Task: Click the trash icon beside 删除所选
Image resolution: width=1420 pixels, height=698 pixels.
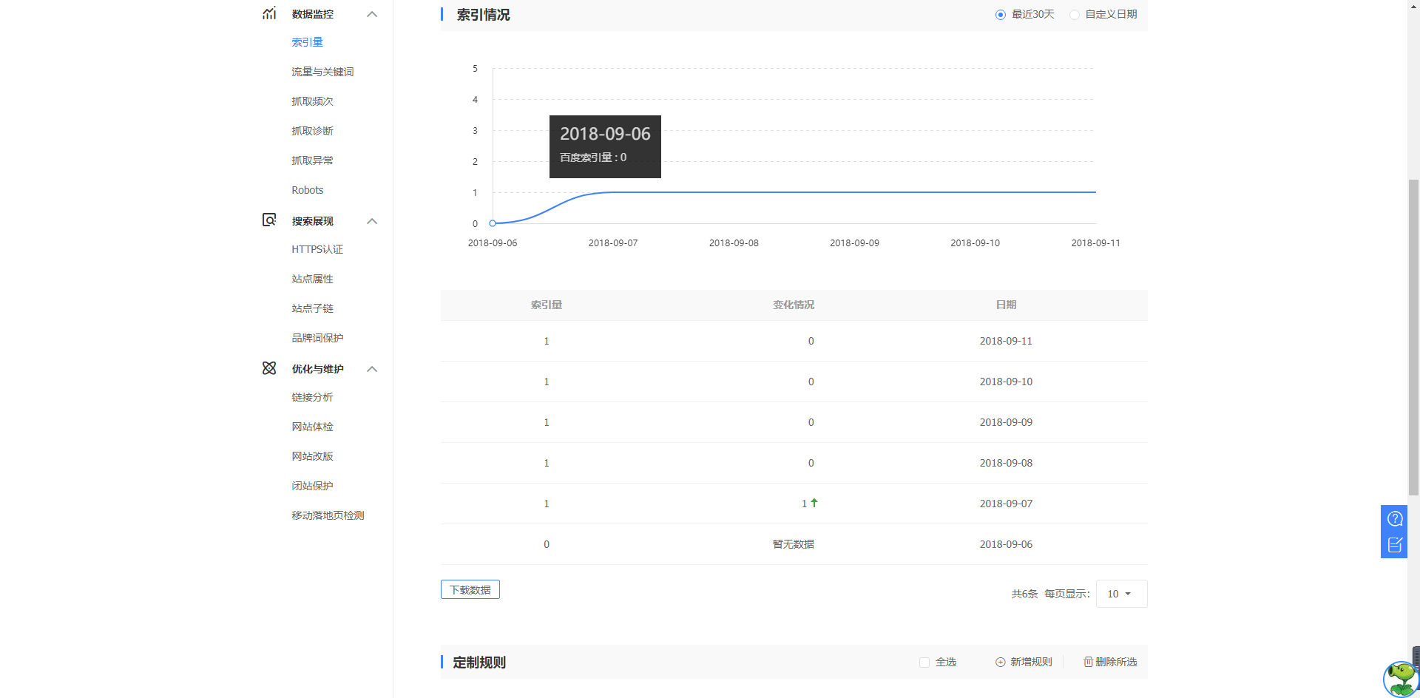Action: (1087, 662)
